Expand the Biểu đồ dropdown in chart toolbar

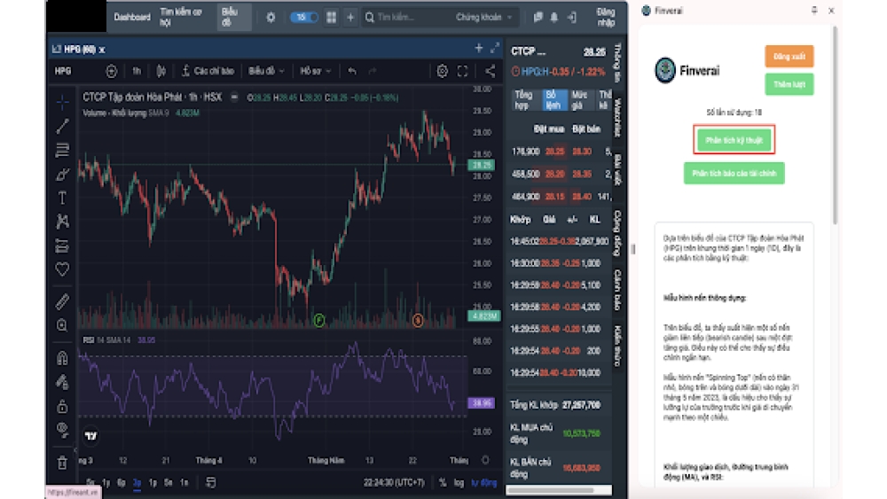pyautogui.click(x=266, y=71)
